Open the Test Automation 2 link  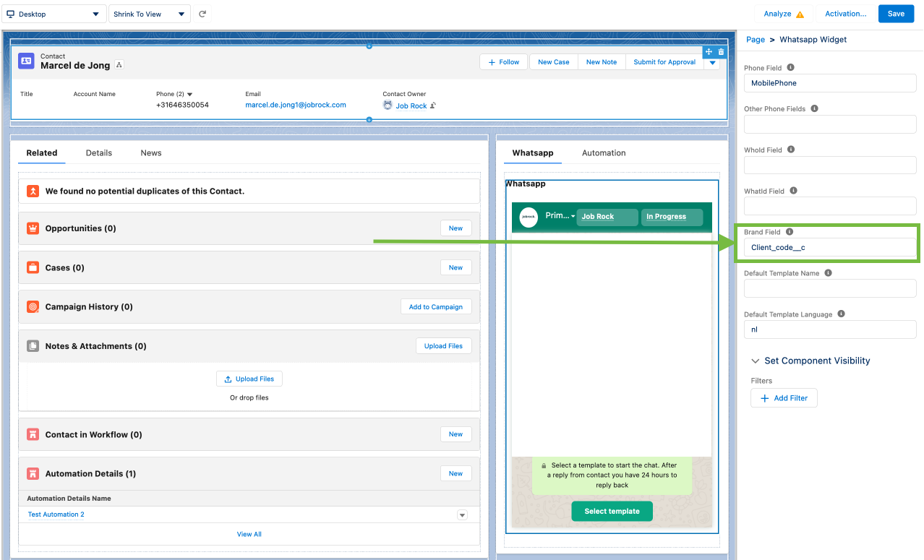pos(56,514)
